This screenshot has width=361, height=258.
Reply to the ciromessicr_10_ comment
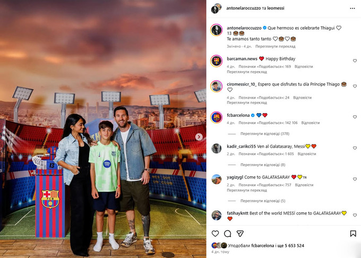tap(302, 98)
